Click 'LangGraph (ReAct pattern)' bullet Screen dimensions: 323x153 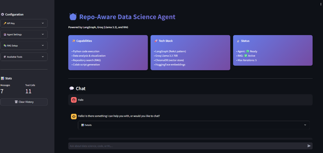[x=170, y=52]
